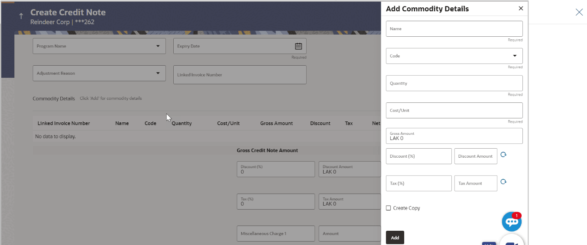Click the 'No data to display.' text
The height and width of the screenshot is (245, 587).
pyautogui.click(x=55, y=137)
